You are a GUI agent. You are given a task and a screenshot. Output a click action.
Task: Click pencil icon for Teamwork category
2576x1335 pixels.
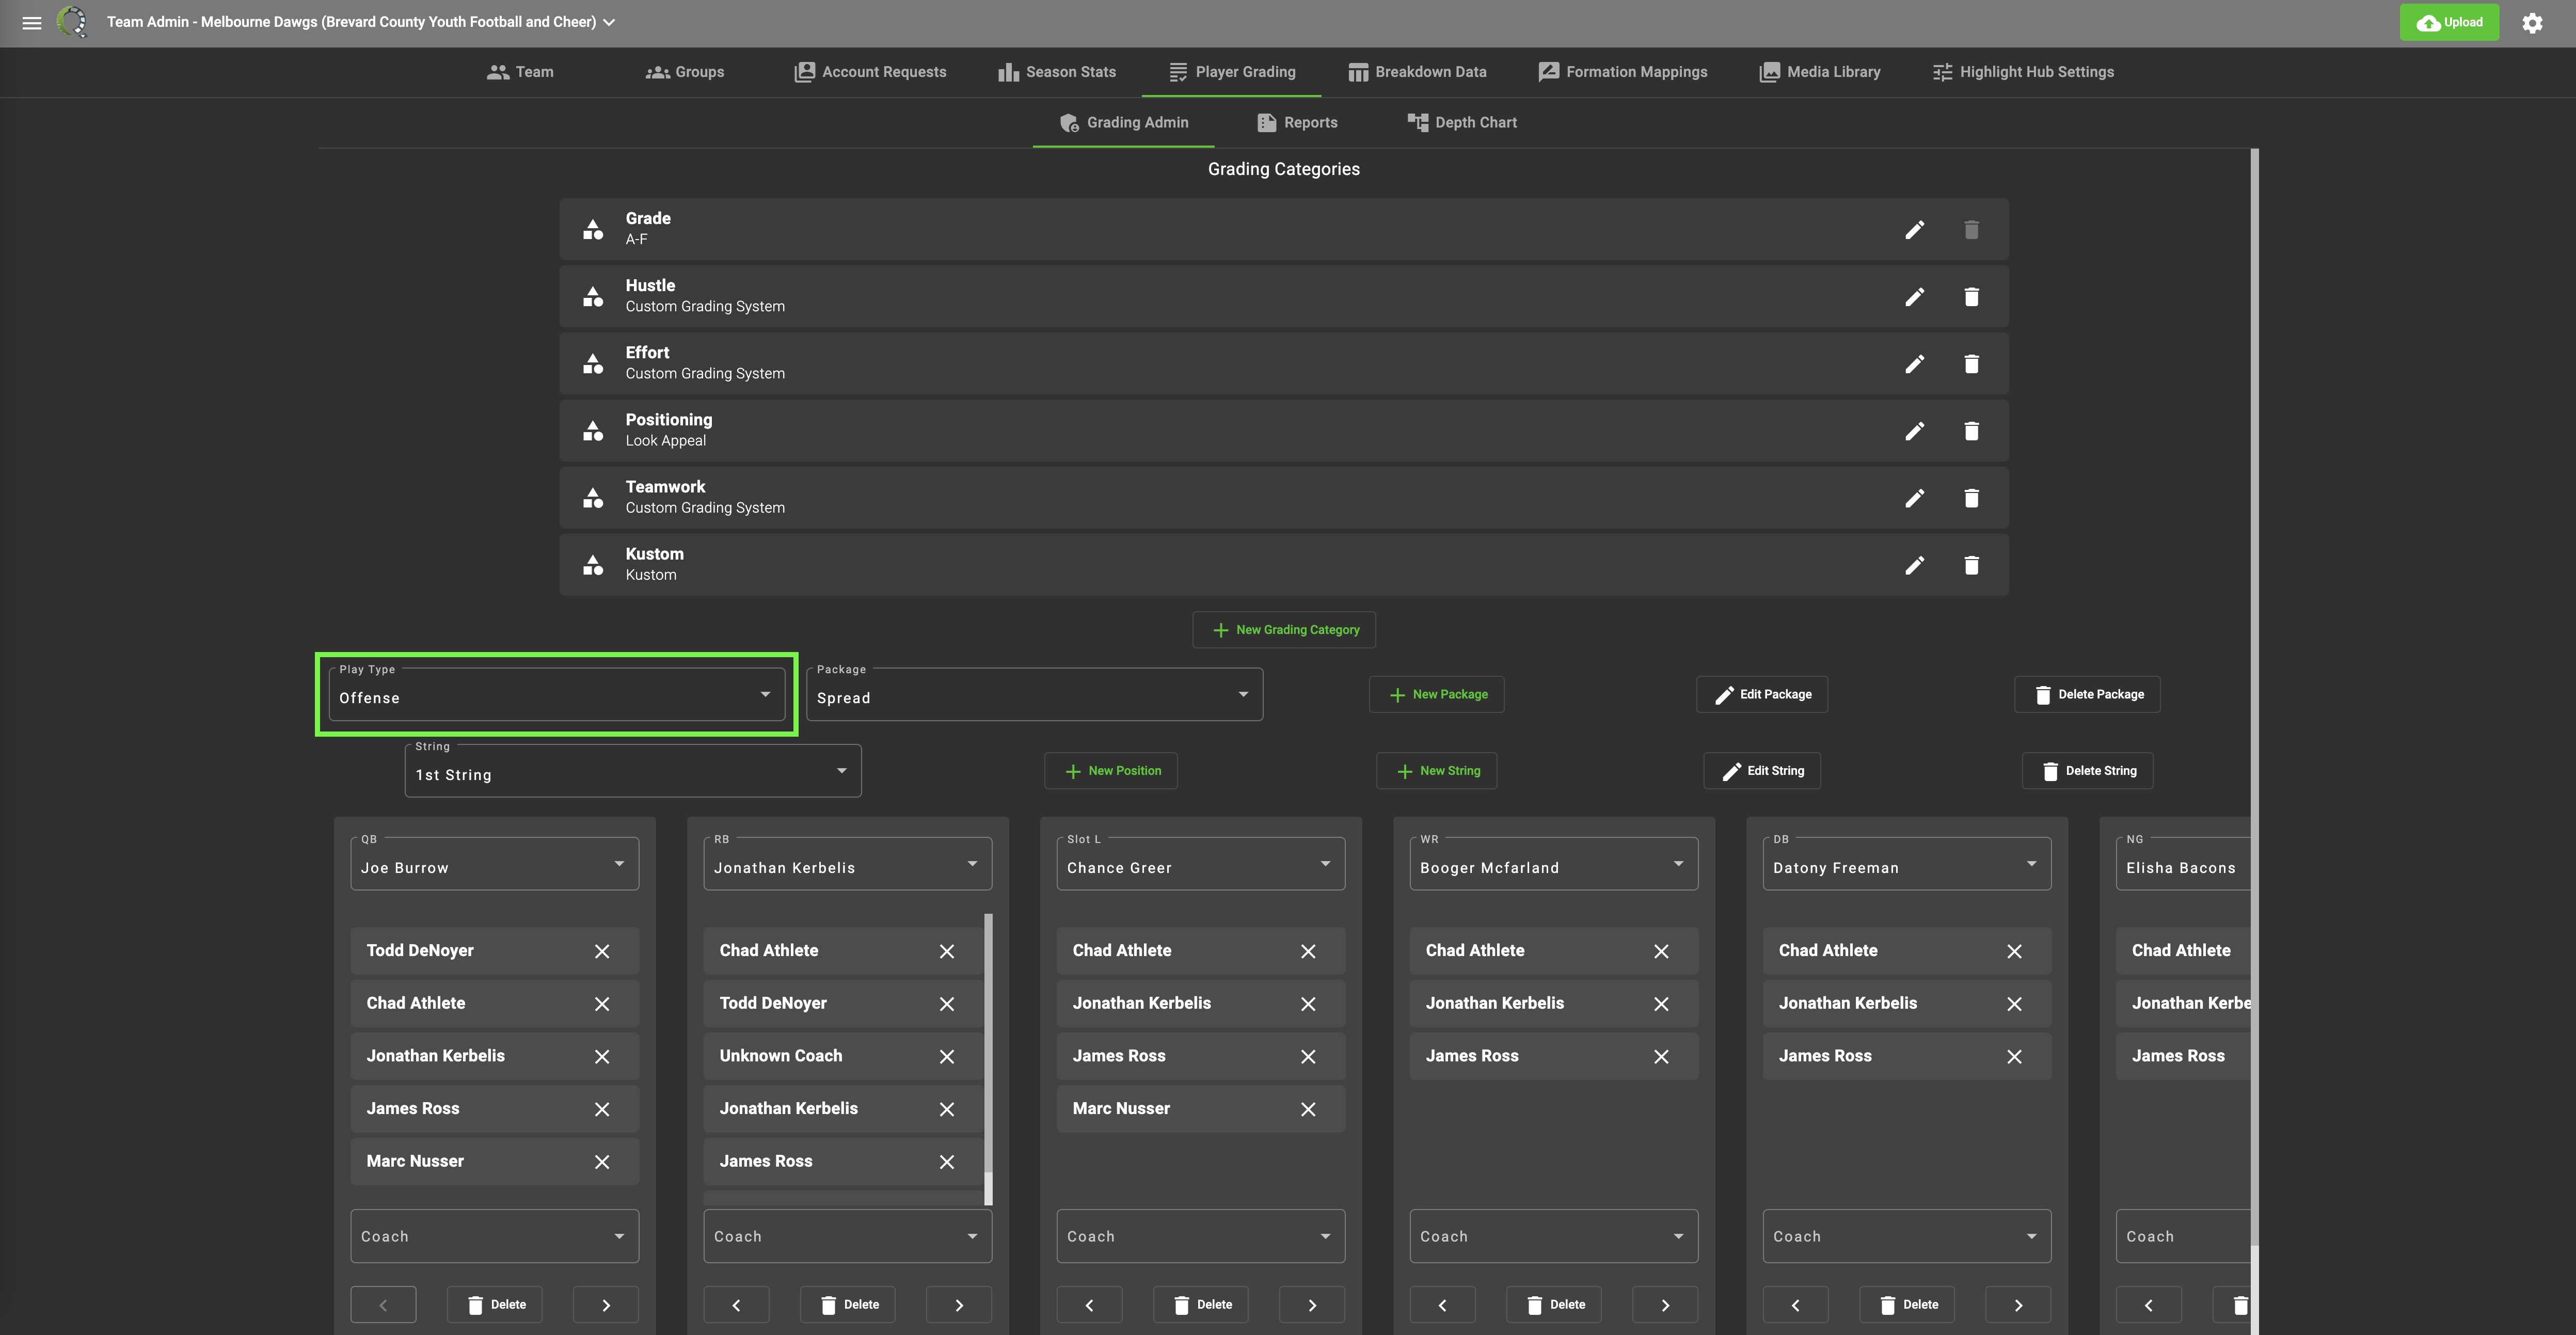coord(1913,498)
